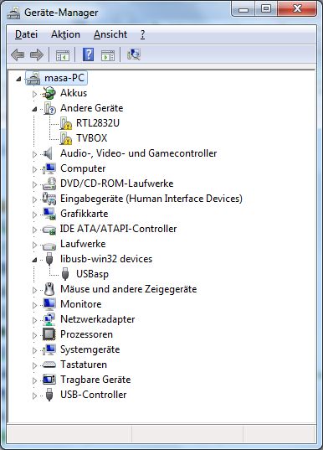
Task: Toggle the console tree pane toolbar icon
Action: 63,54
